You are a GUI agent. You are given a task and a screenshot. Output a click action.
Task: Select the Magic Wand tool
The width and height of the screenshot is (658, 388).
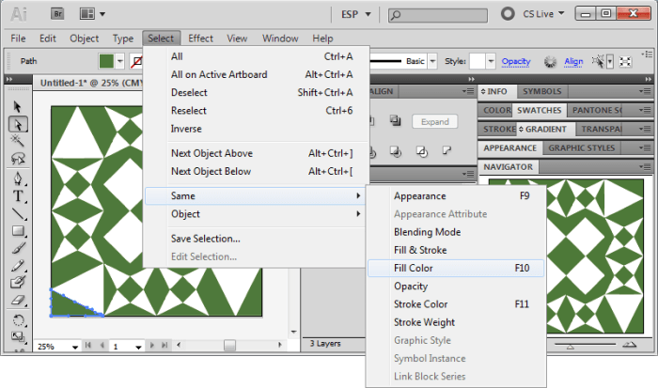(18, 141)
